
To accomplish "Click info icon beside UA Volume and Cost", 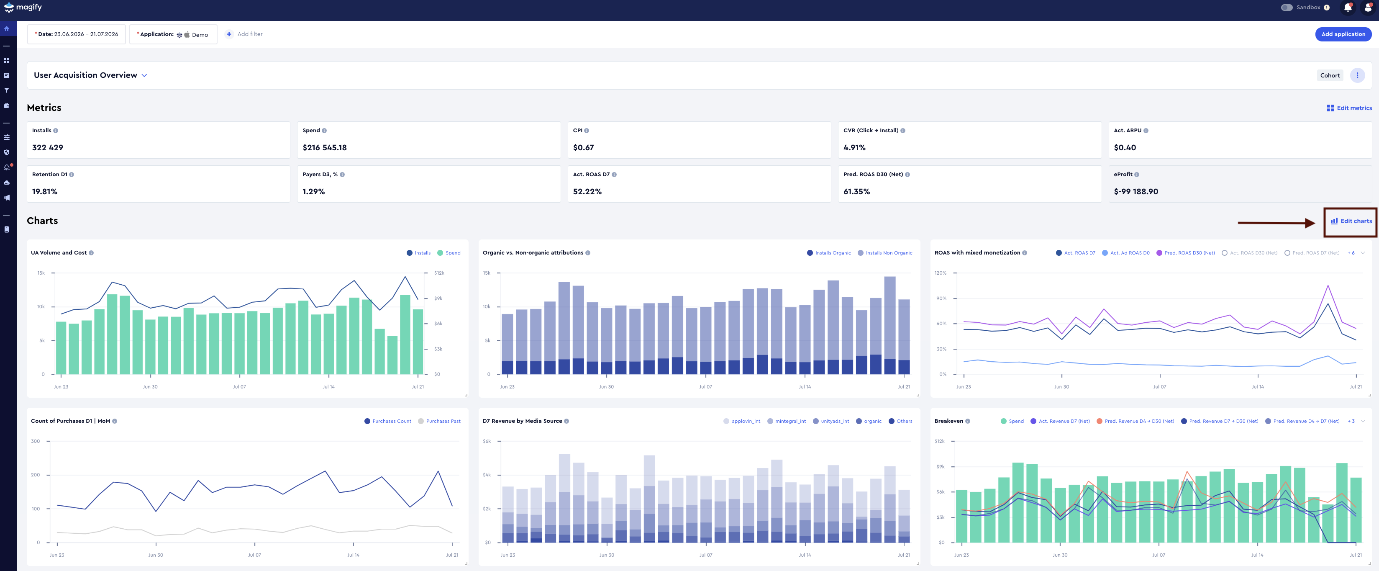I will pos(92,253).
